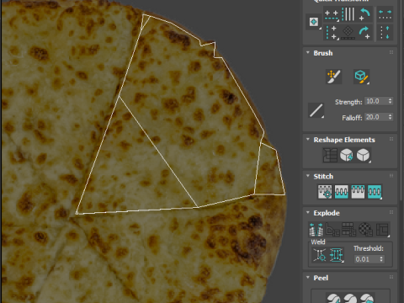Collapse the Peel rollout
This screenshot has width=404, height=303.
tap(308, 277)
